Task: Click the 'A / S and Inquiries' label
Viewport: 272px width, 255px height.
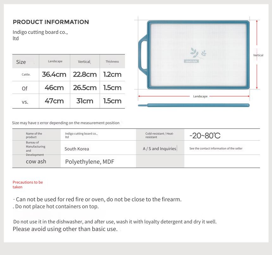Action: [160, 149]
